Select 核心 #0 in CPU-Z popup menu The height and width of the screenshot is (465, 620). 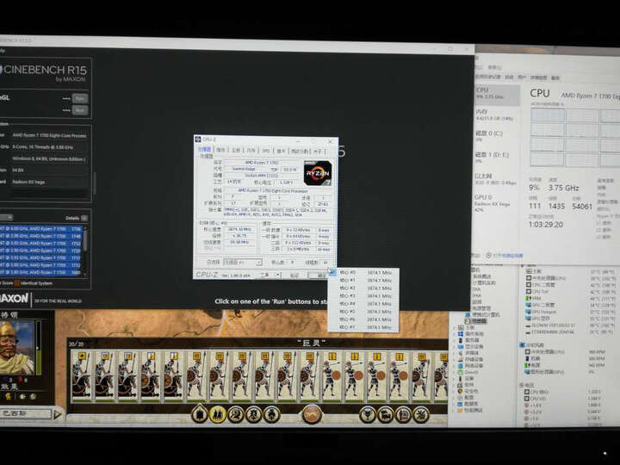pos(363,272)
